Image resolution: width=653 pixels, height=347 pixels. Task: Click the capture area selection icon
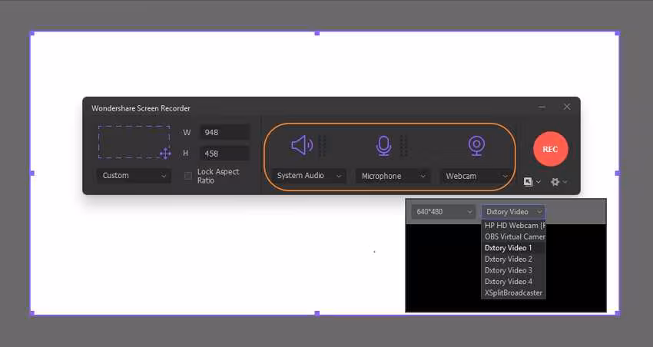(134, 142)
